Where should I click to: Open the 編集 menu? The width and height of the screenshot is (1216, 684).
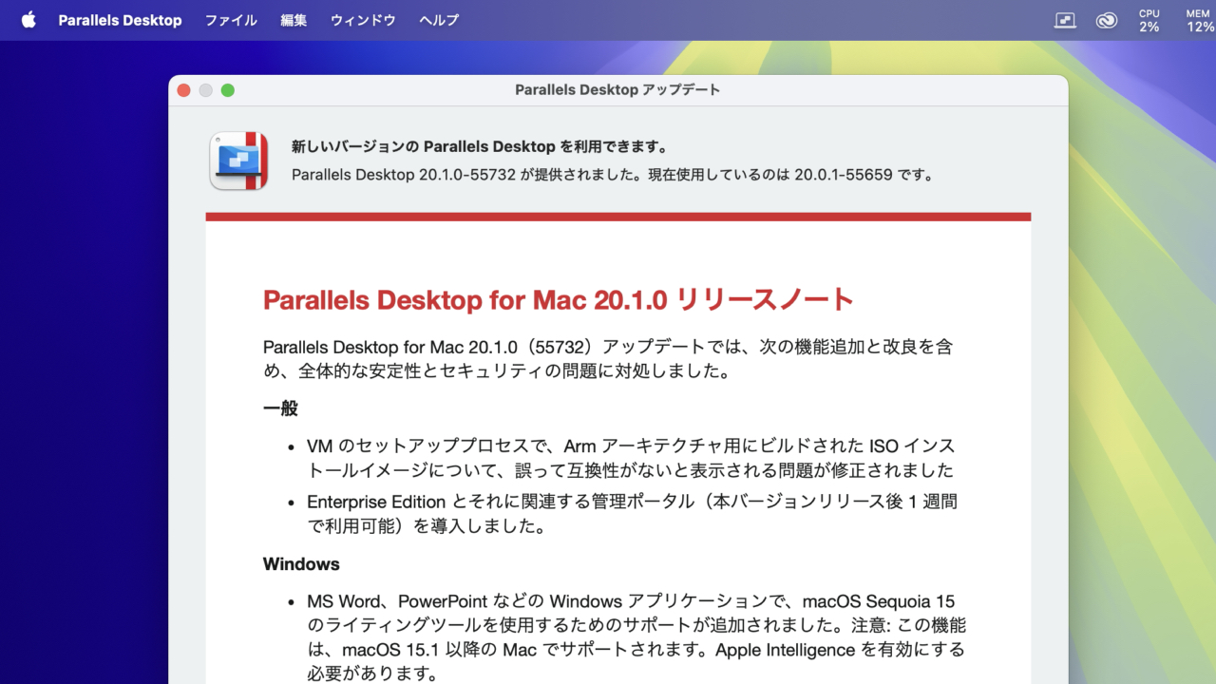[x=294, y=20]
